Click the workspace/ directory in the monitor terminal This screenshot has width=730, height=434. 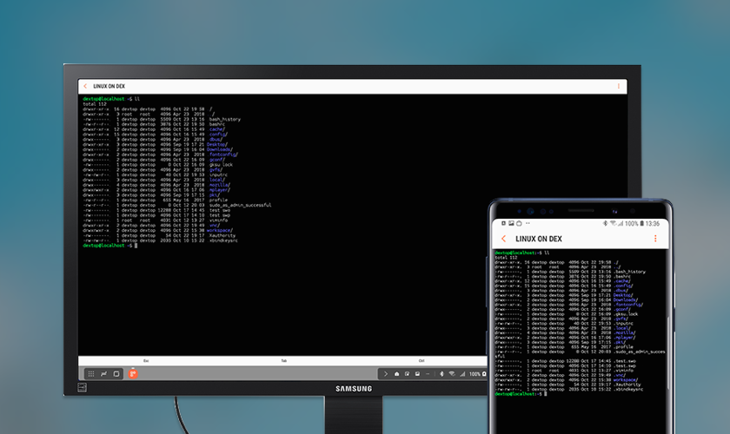coord(220,230)
